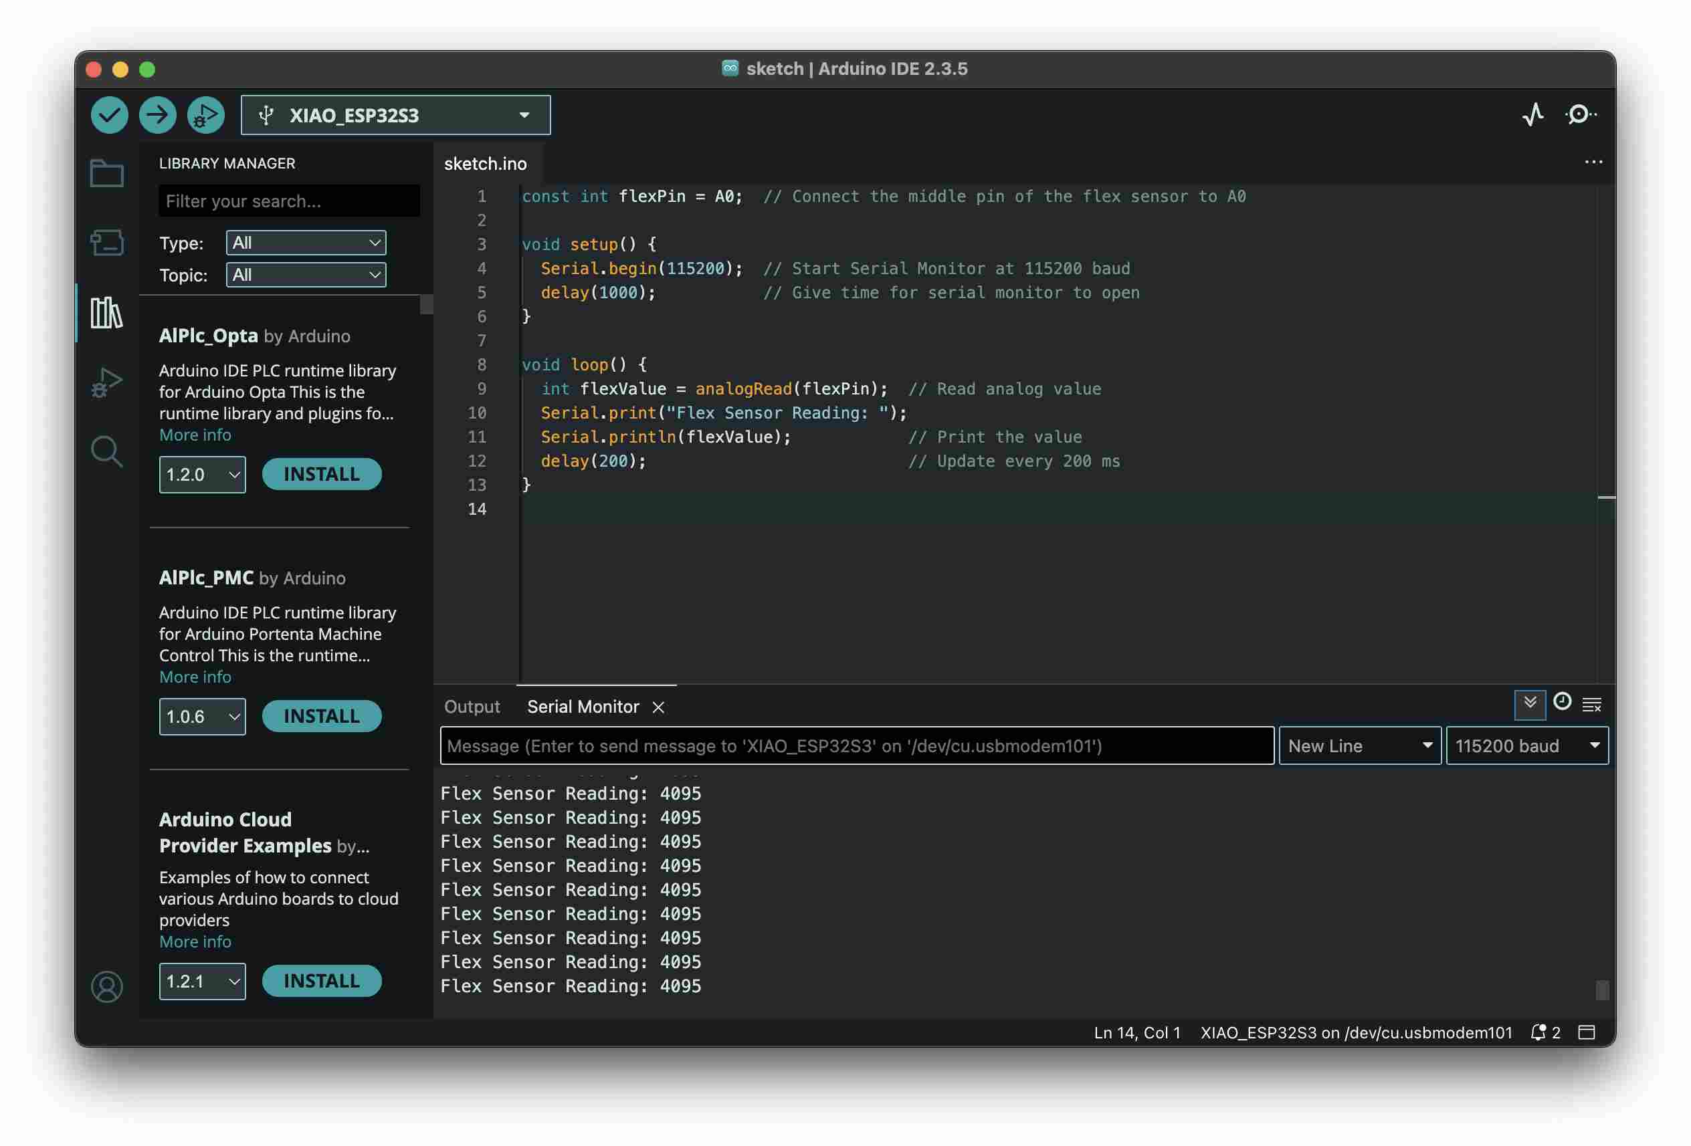This screenshot has width=1691, height=1146.
Task: Click the AlPlc_PMC library title
Action: click(x=206, y=578)
